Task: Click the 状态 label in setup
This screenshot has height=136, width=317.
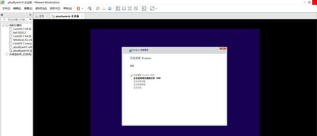Action: click(132, 66)
